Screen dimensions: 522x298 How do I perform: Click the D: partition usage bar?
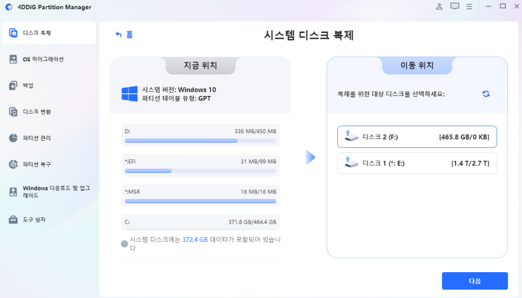[x=200, y=140]
